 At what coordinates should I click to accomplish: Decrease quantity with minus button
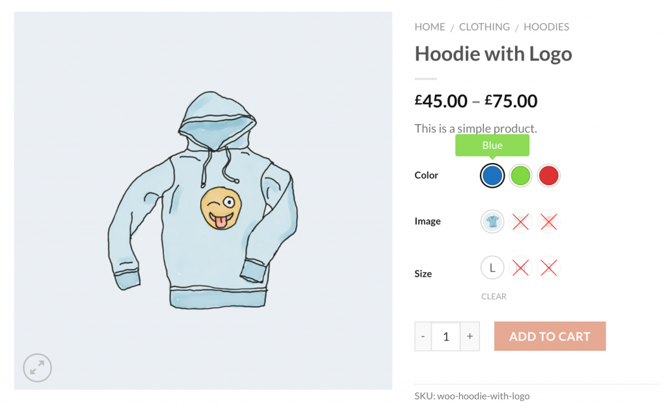pos(423,336)
